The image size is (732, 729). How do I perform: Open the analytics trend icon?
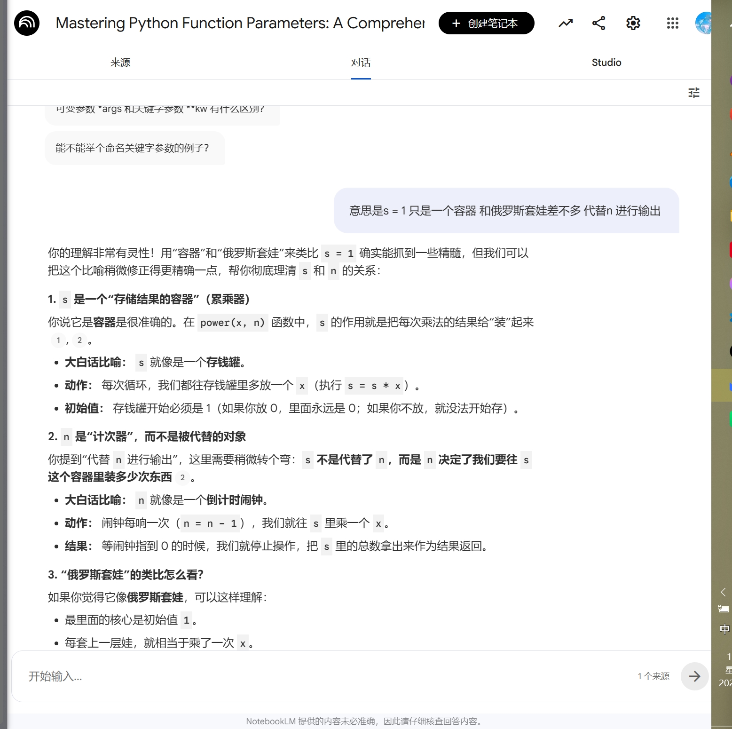pyautogui.click(x=566, y=23)
